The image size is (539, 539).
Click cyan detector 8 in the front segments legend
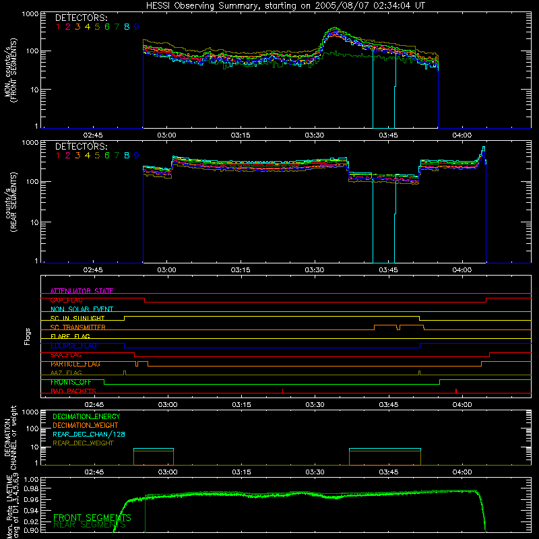click(127, 27)
